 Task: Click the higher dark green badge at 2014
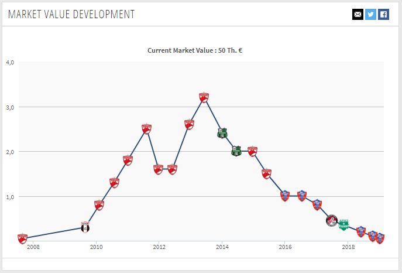pos(222,133)
